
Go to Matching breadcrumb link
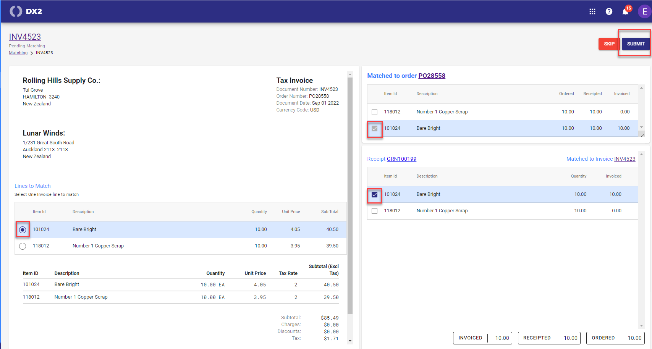[18, 53]
